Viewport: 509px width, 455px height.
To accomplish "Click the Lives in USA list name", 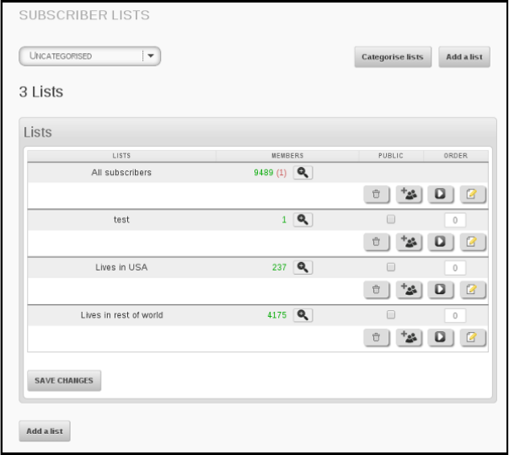I will click(x=121, y=267).
